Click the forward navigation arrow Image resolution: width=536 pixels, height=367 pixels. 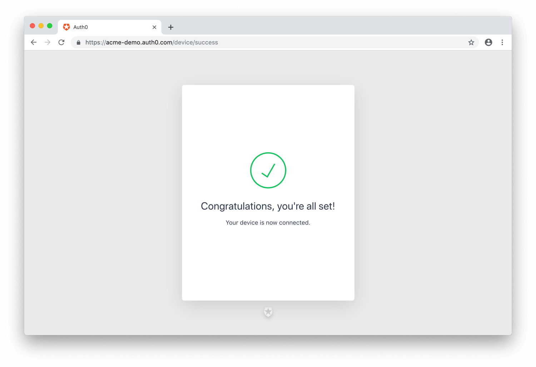(x=48, y=42)
